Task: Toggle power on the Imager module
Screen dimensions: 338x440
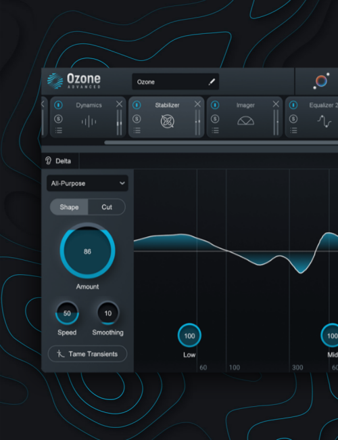Action: 215,105
